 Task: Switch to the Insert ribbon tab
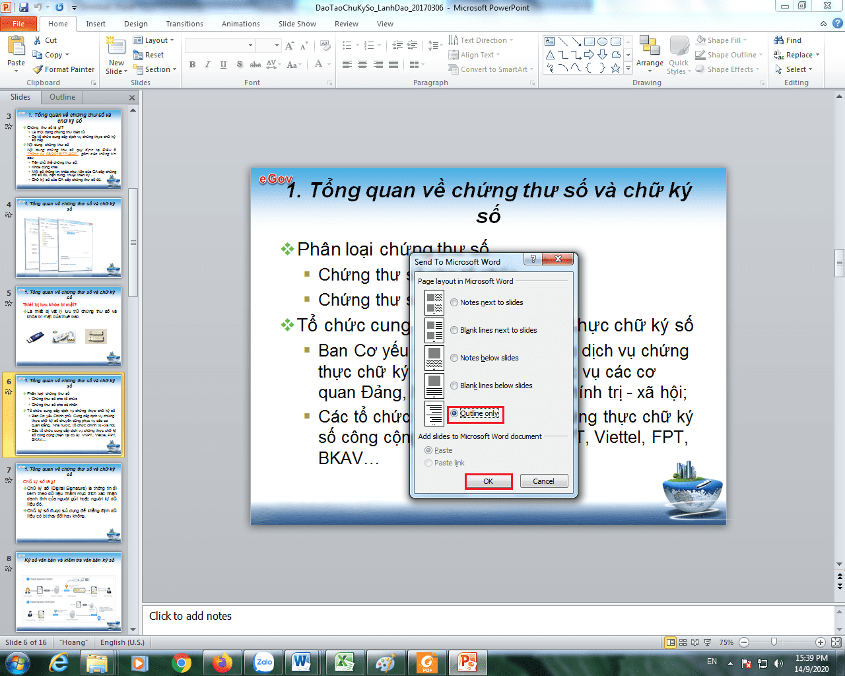coord(96,24)
